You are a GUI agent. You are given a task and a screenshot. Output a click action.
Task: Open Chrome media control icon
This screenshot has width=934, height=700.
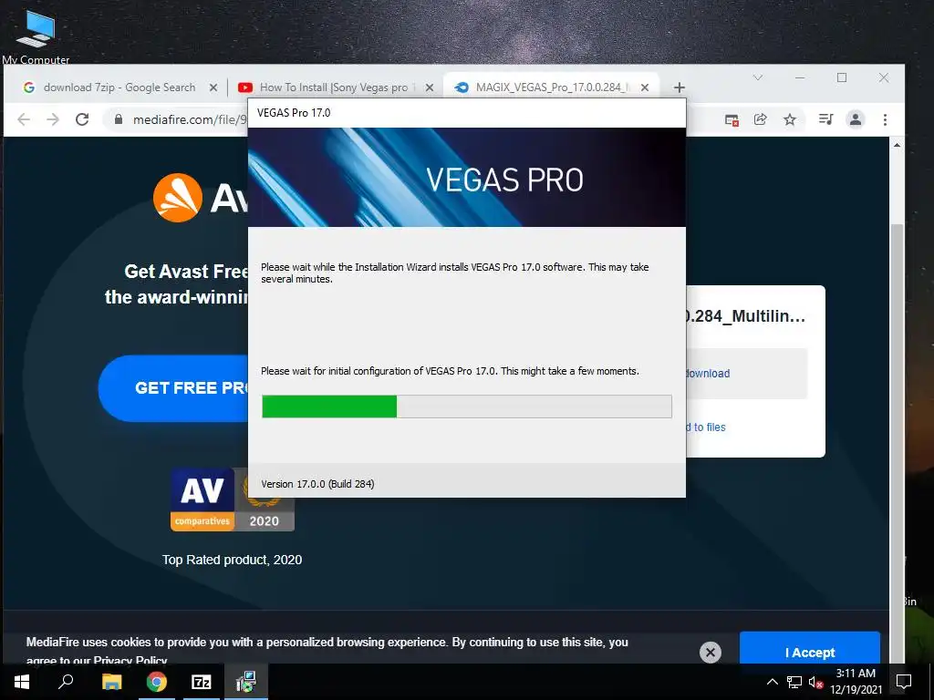click(825, 119)
